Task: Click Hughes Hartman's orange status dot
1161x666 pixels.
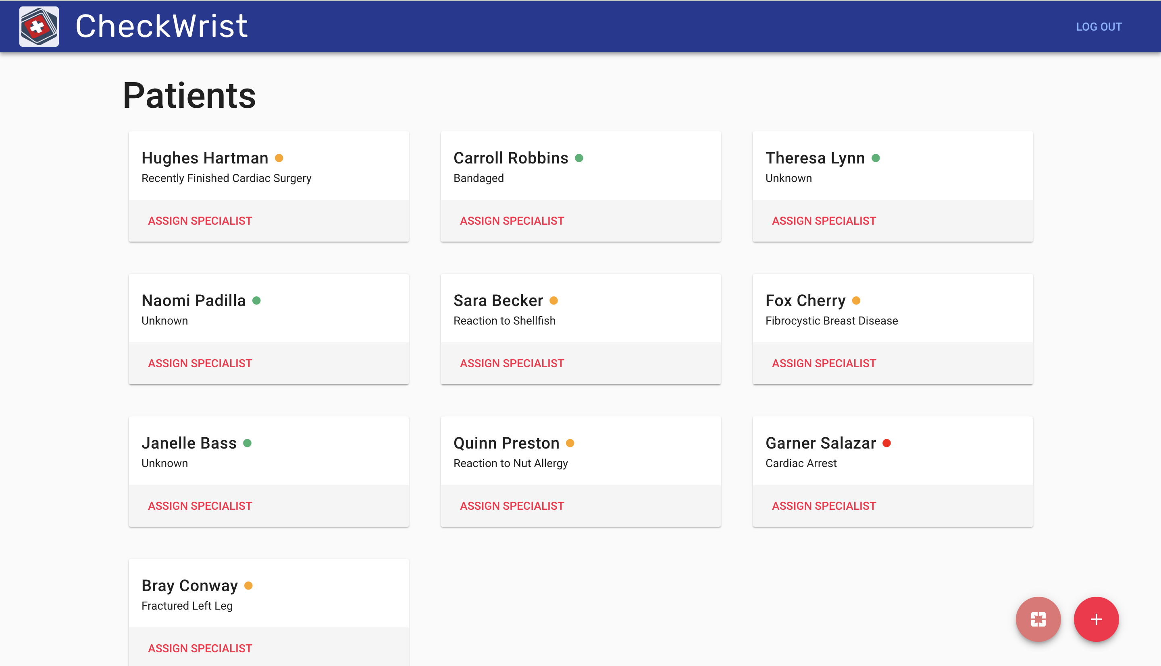Action: click(x=279, y=158)
